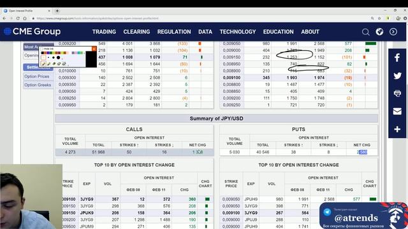This screenshot has height=229, width=408.
Task: Sort PUTS summary by STRIKES up header
Action: point(293,145)
